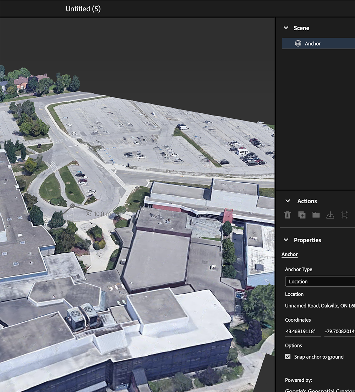
Task: Select the place-on-ground import icon in Actions
Action: click(x=330, y=215)
